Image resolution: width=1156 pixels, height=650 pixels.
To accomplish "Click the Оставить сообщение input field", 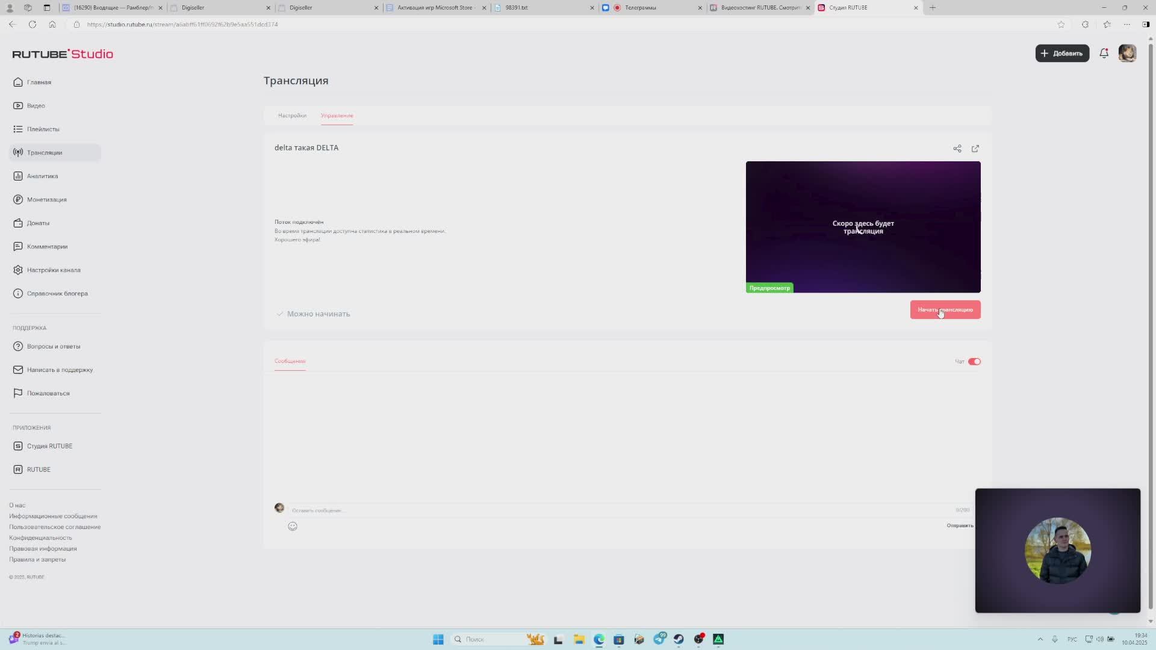I will click(x=421, y=509).
